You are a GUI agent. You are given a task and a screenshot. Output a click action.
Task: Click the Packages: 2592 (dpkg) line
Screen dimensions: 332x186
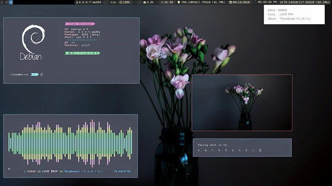[82, 35]
